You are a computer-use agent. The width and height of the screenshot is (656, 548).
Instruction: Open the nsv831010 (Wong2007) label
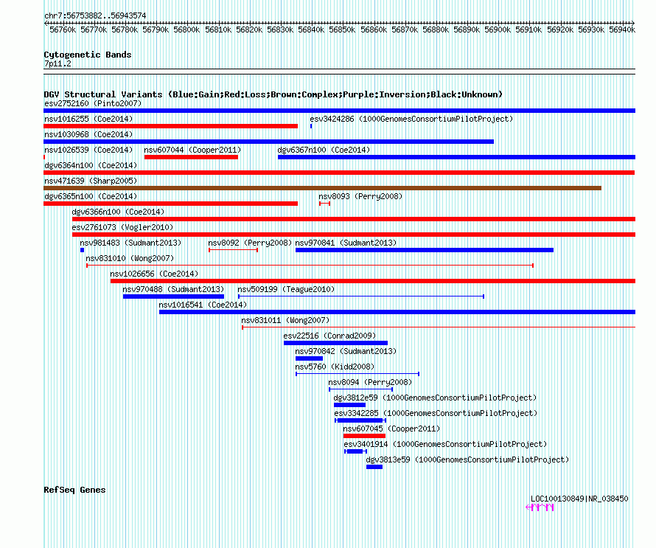pos(130,258)
